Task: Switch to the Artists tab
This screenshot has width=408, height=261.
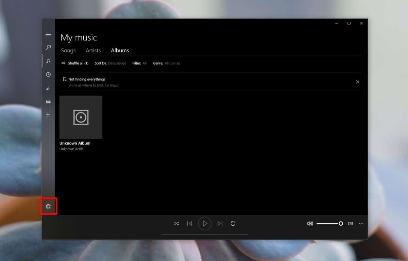Action: pyautogui.click(x=93, y=50)
